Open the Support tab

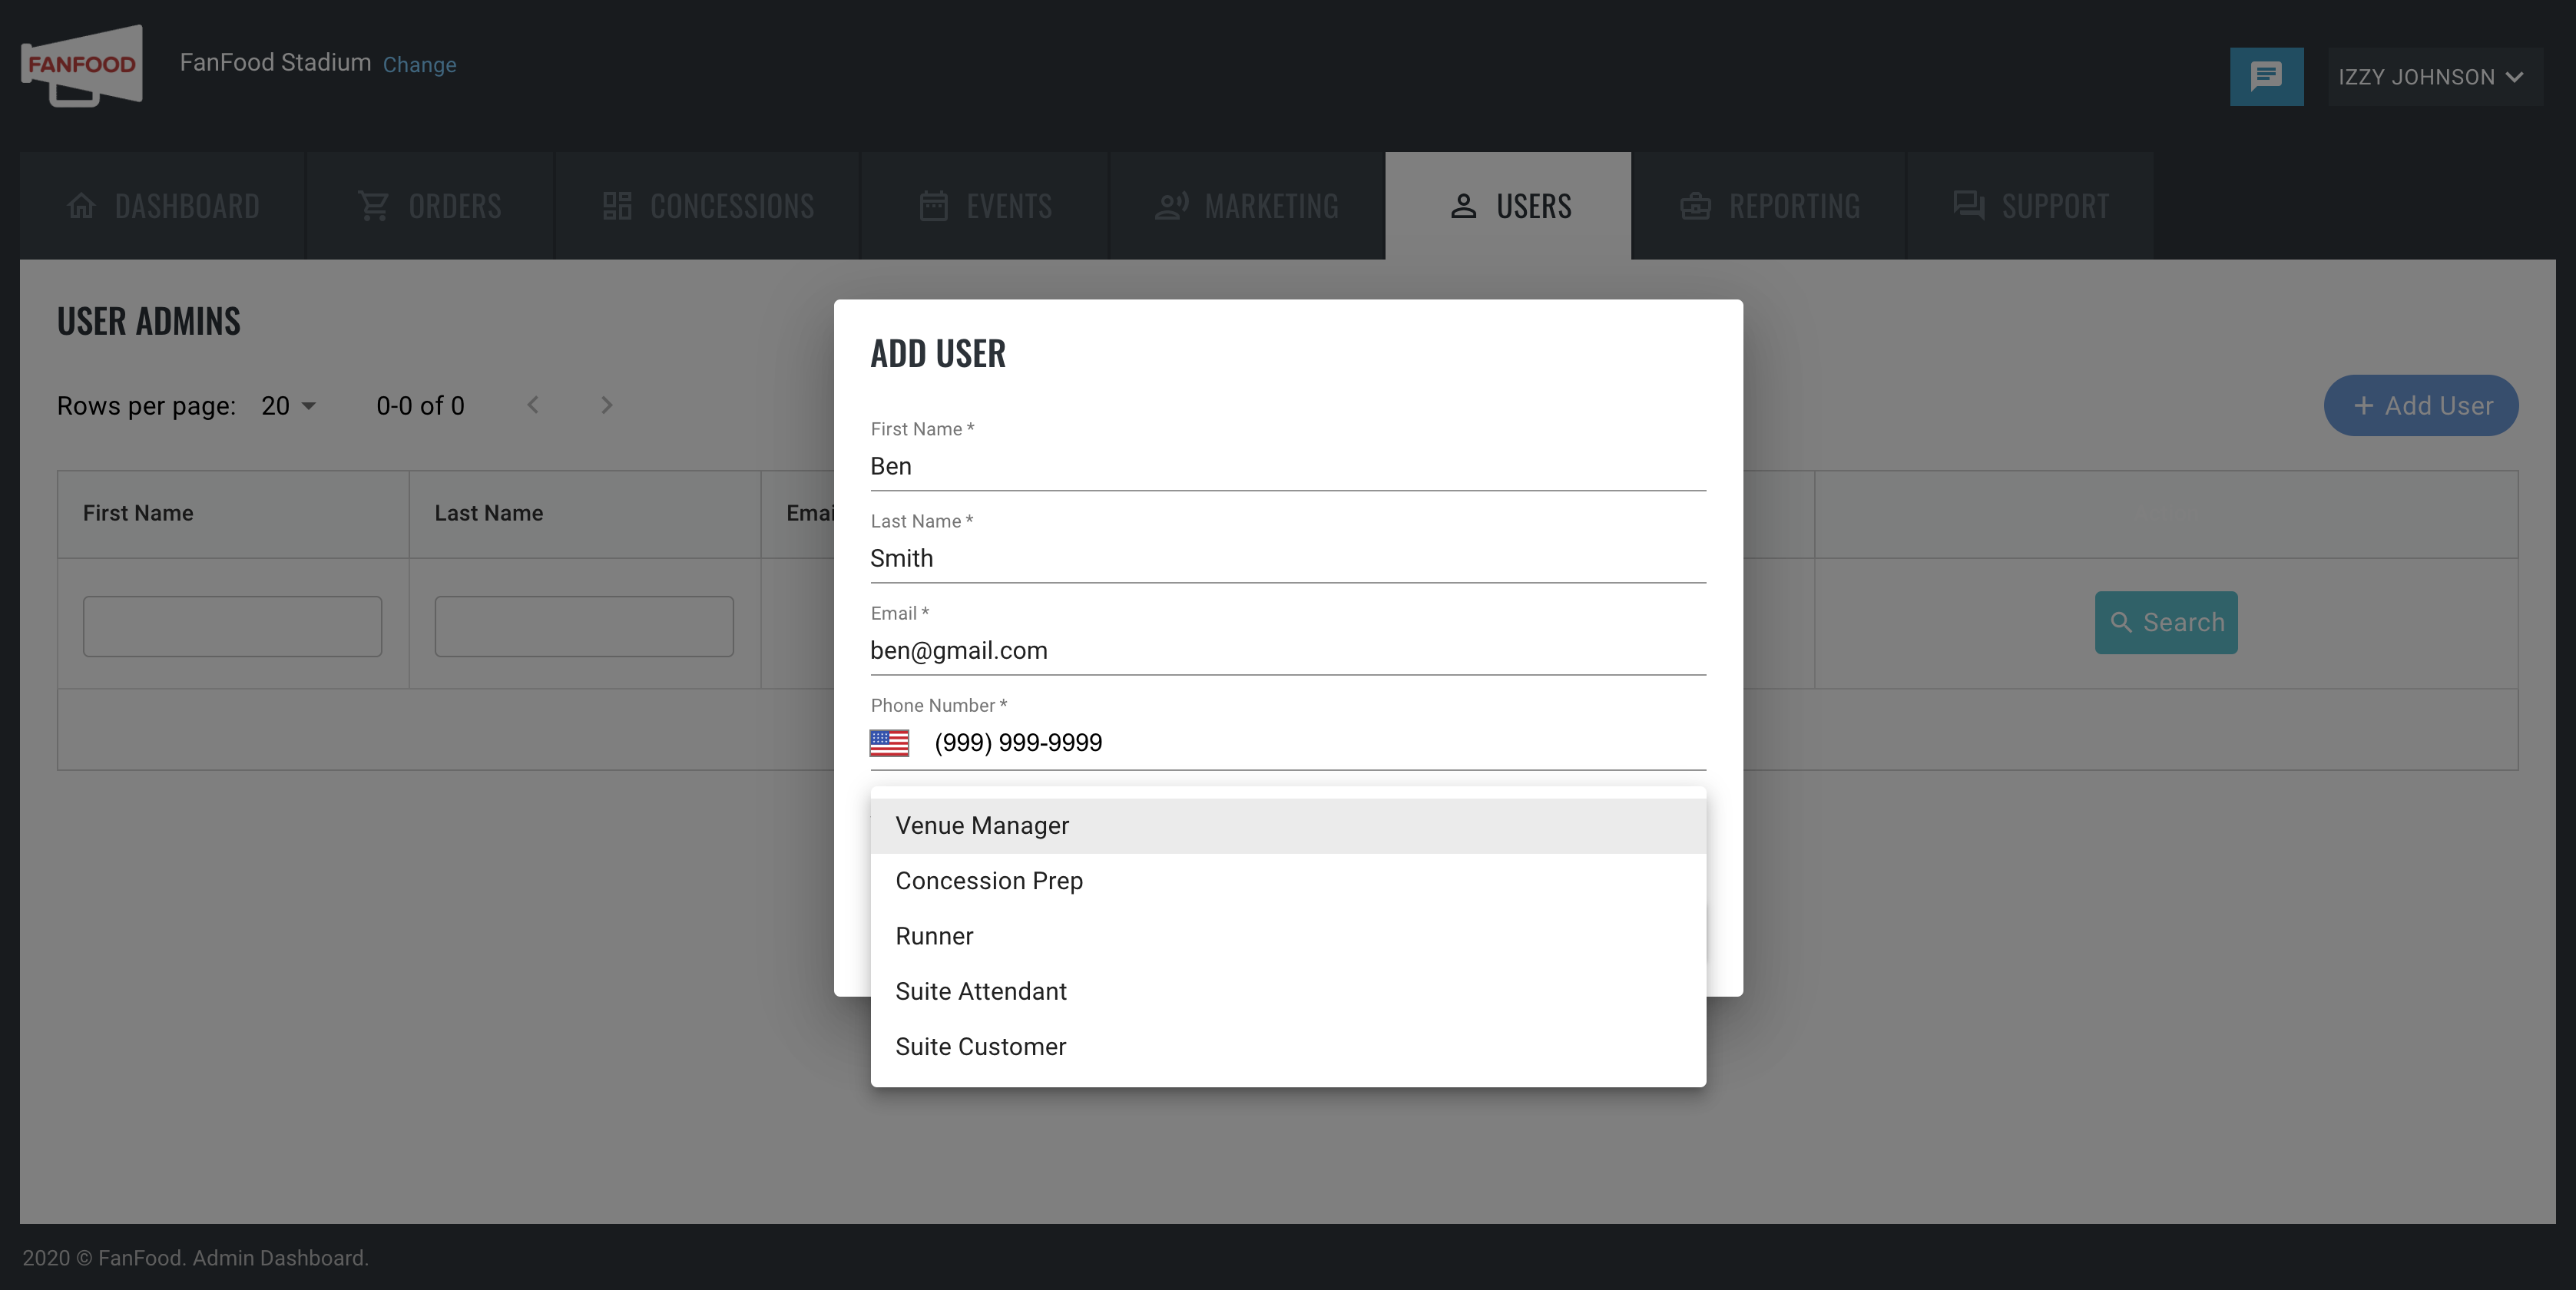2030,206
